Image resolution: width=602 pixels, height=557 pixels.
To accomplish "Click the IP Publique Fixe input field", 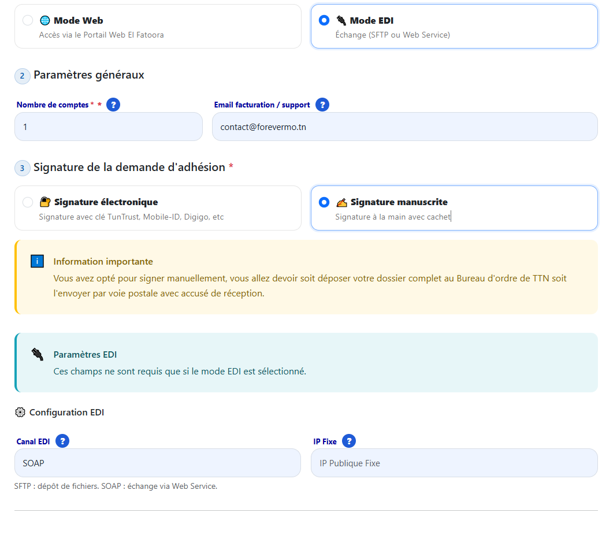I will tap(454, 463).
